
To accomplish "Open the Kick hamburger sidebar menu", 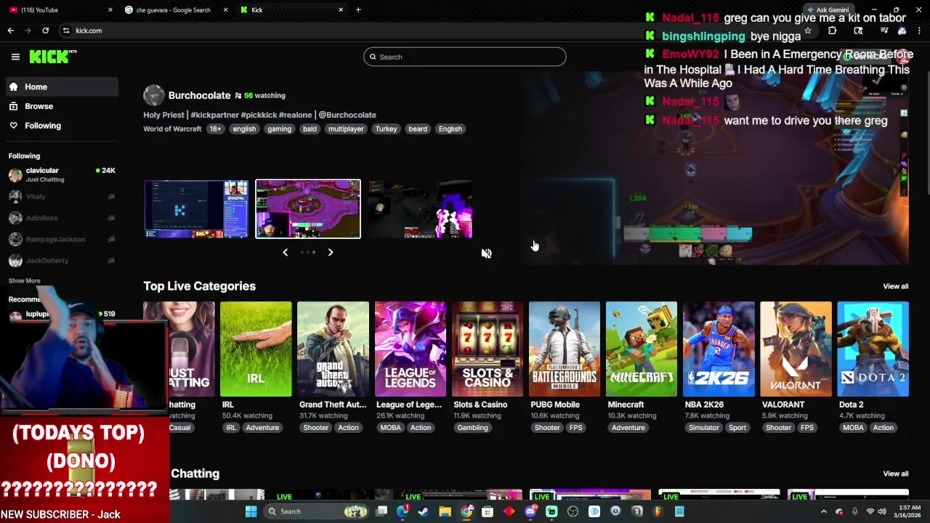I will pos(15,57).
